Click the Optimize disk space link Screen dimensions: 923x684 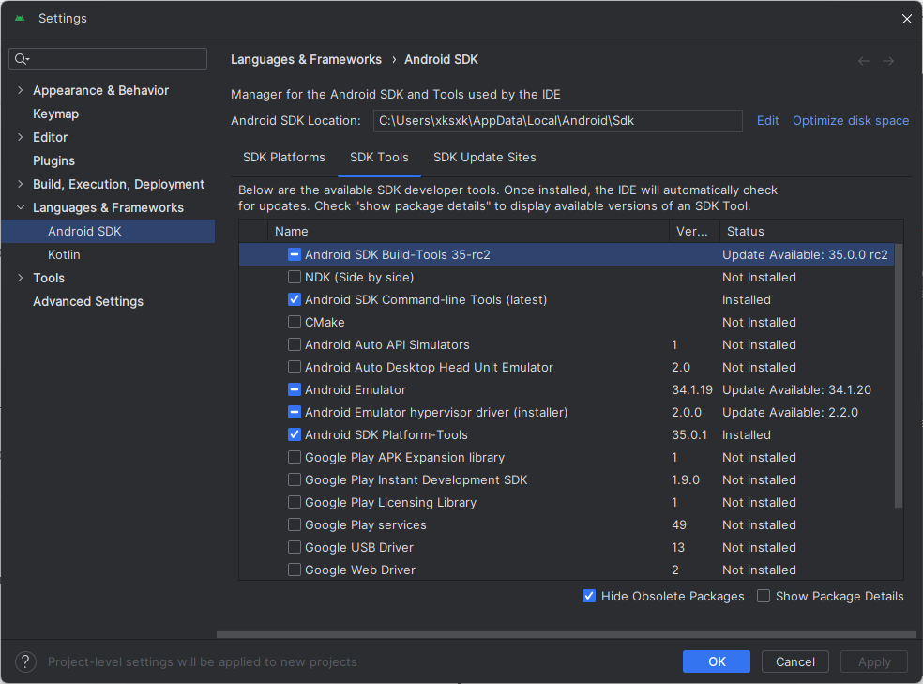click(x=851, y=121)
